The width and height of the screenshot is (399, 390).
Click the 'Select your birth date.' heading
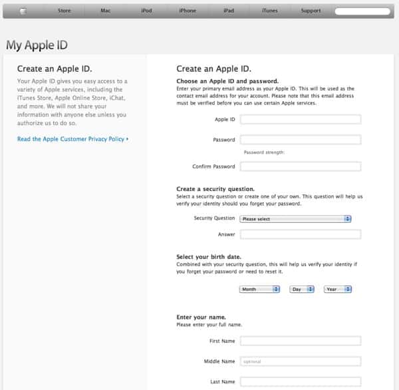[209, 257]
